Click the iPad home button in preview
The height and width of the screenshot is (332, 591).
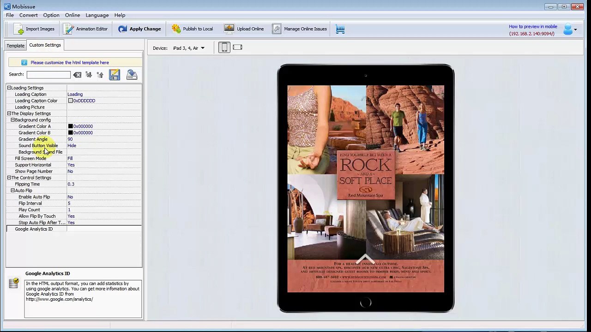365,302
